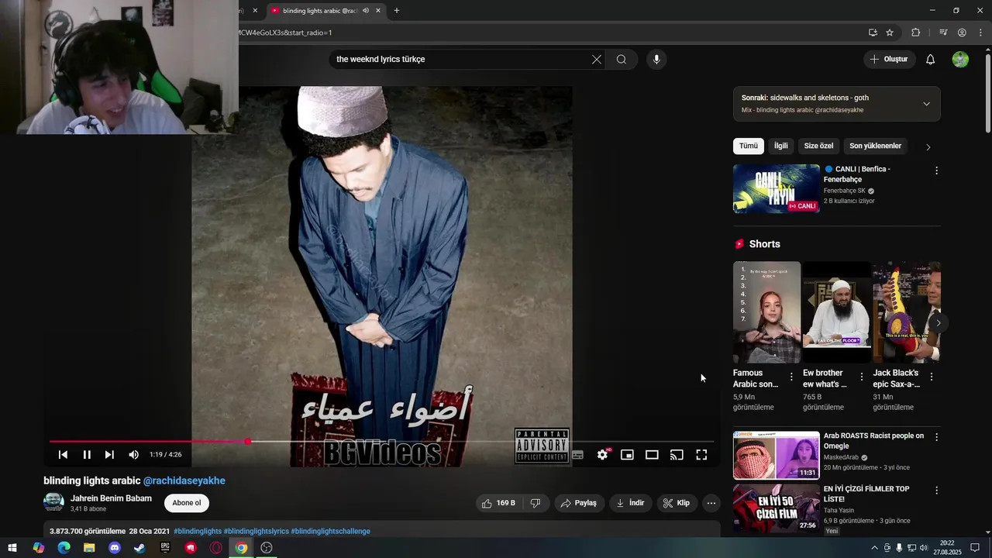The width and height of the screenshot is (992, 558).
Task: Select the İlgili filter chip
Action: (x=781, y=146)
